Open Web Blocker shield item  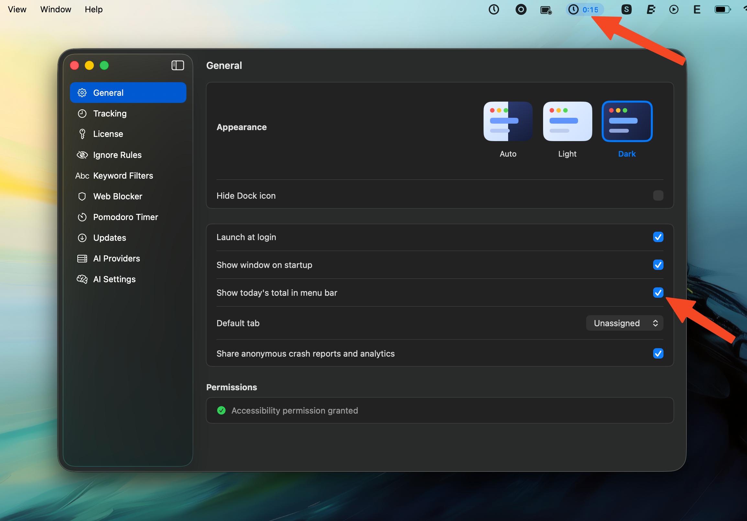coord(82,196)
